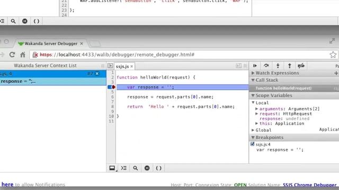
Task: Remove context #7 with its X button
Action: (x=97, y=74)
